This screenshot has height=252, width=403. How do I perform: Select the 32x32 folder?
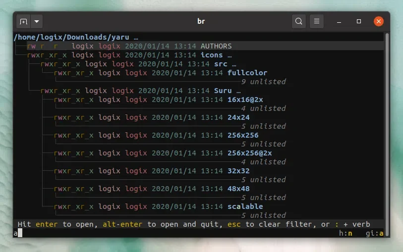(x=238, y=171)
